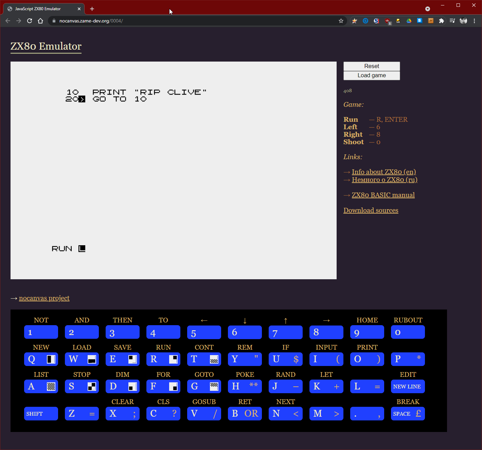
Task: Click the tab search dropdown arrow
Action: point(428,9)
